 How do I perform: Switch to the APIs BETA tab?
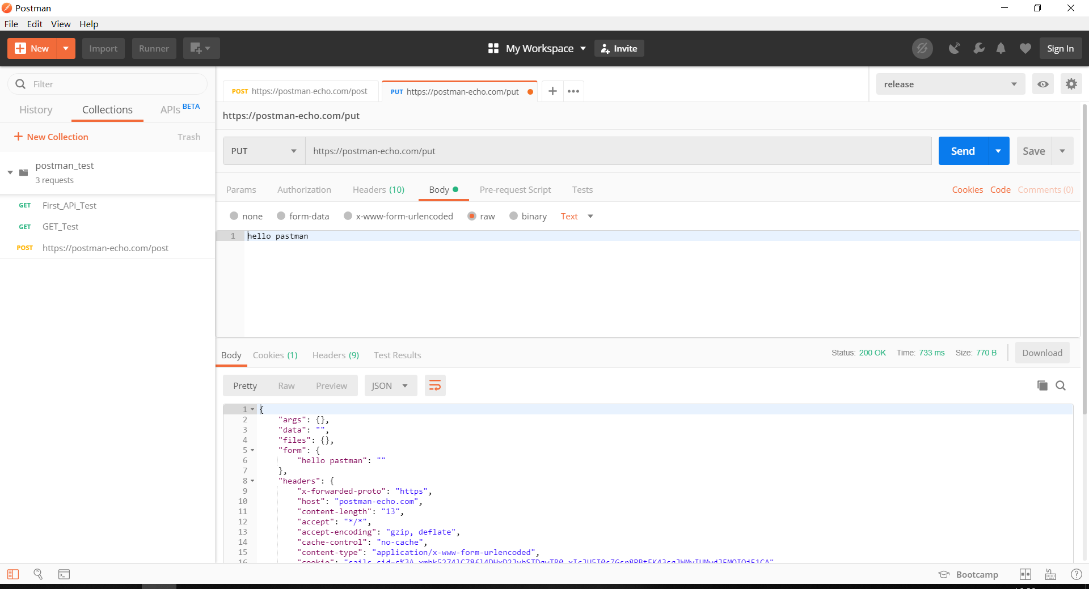click(180, 109)
